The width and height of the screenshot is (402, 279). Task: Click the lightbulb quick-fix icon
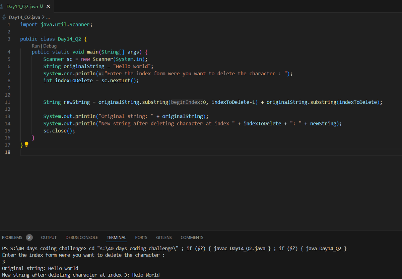click(26, 145)
